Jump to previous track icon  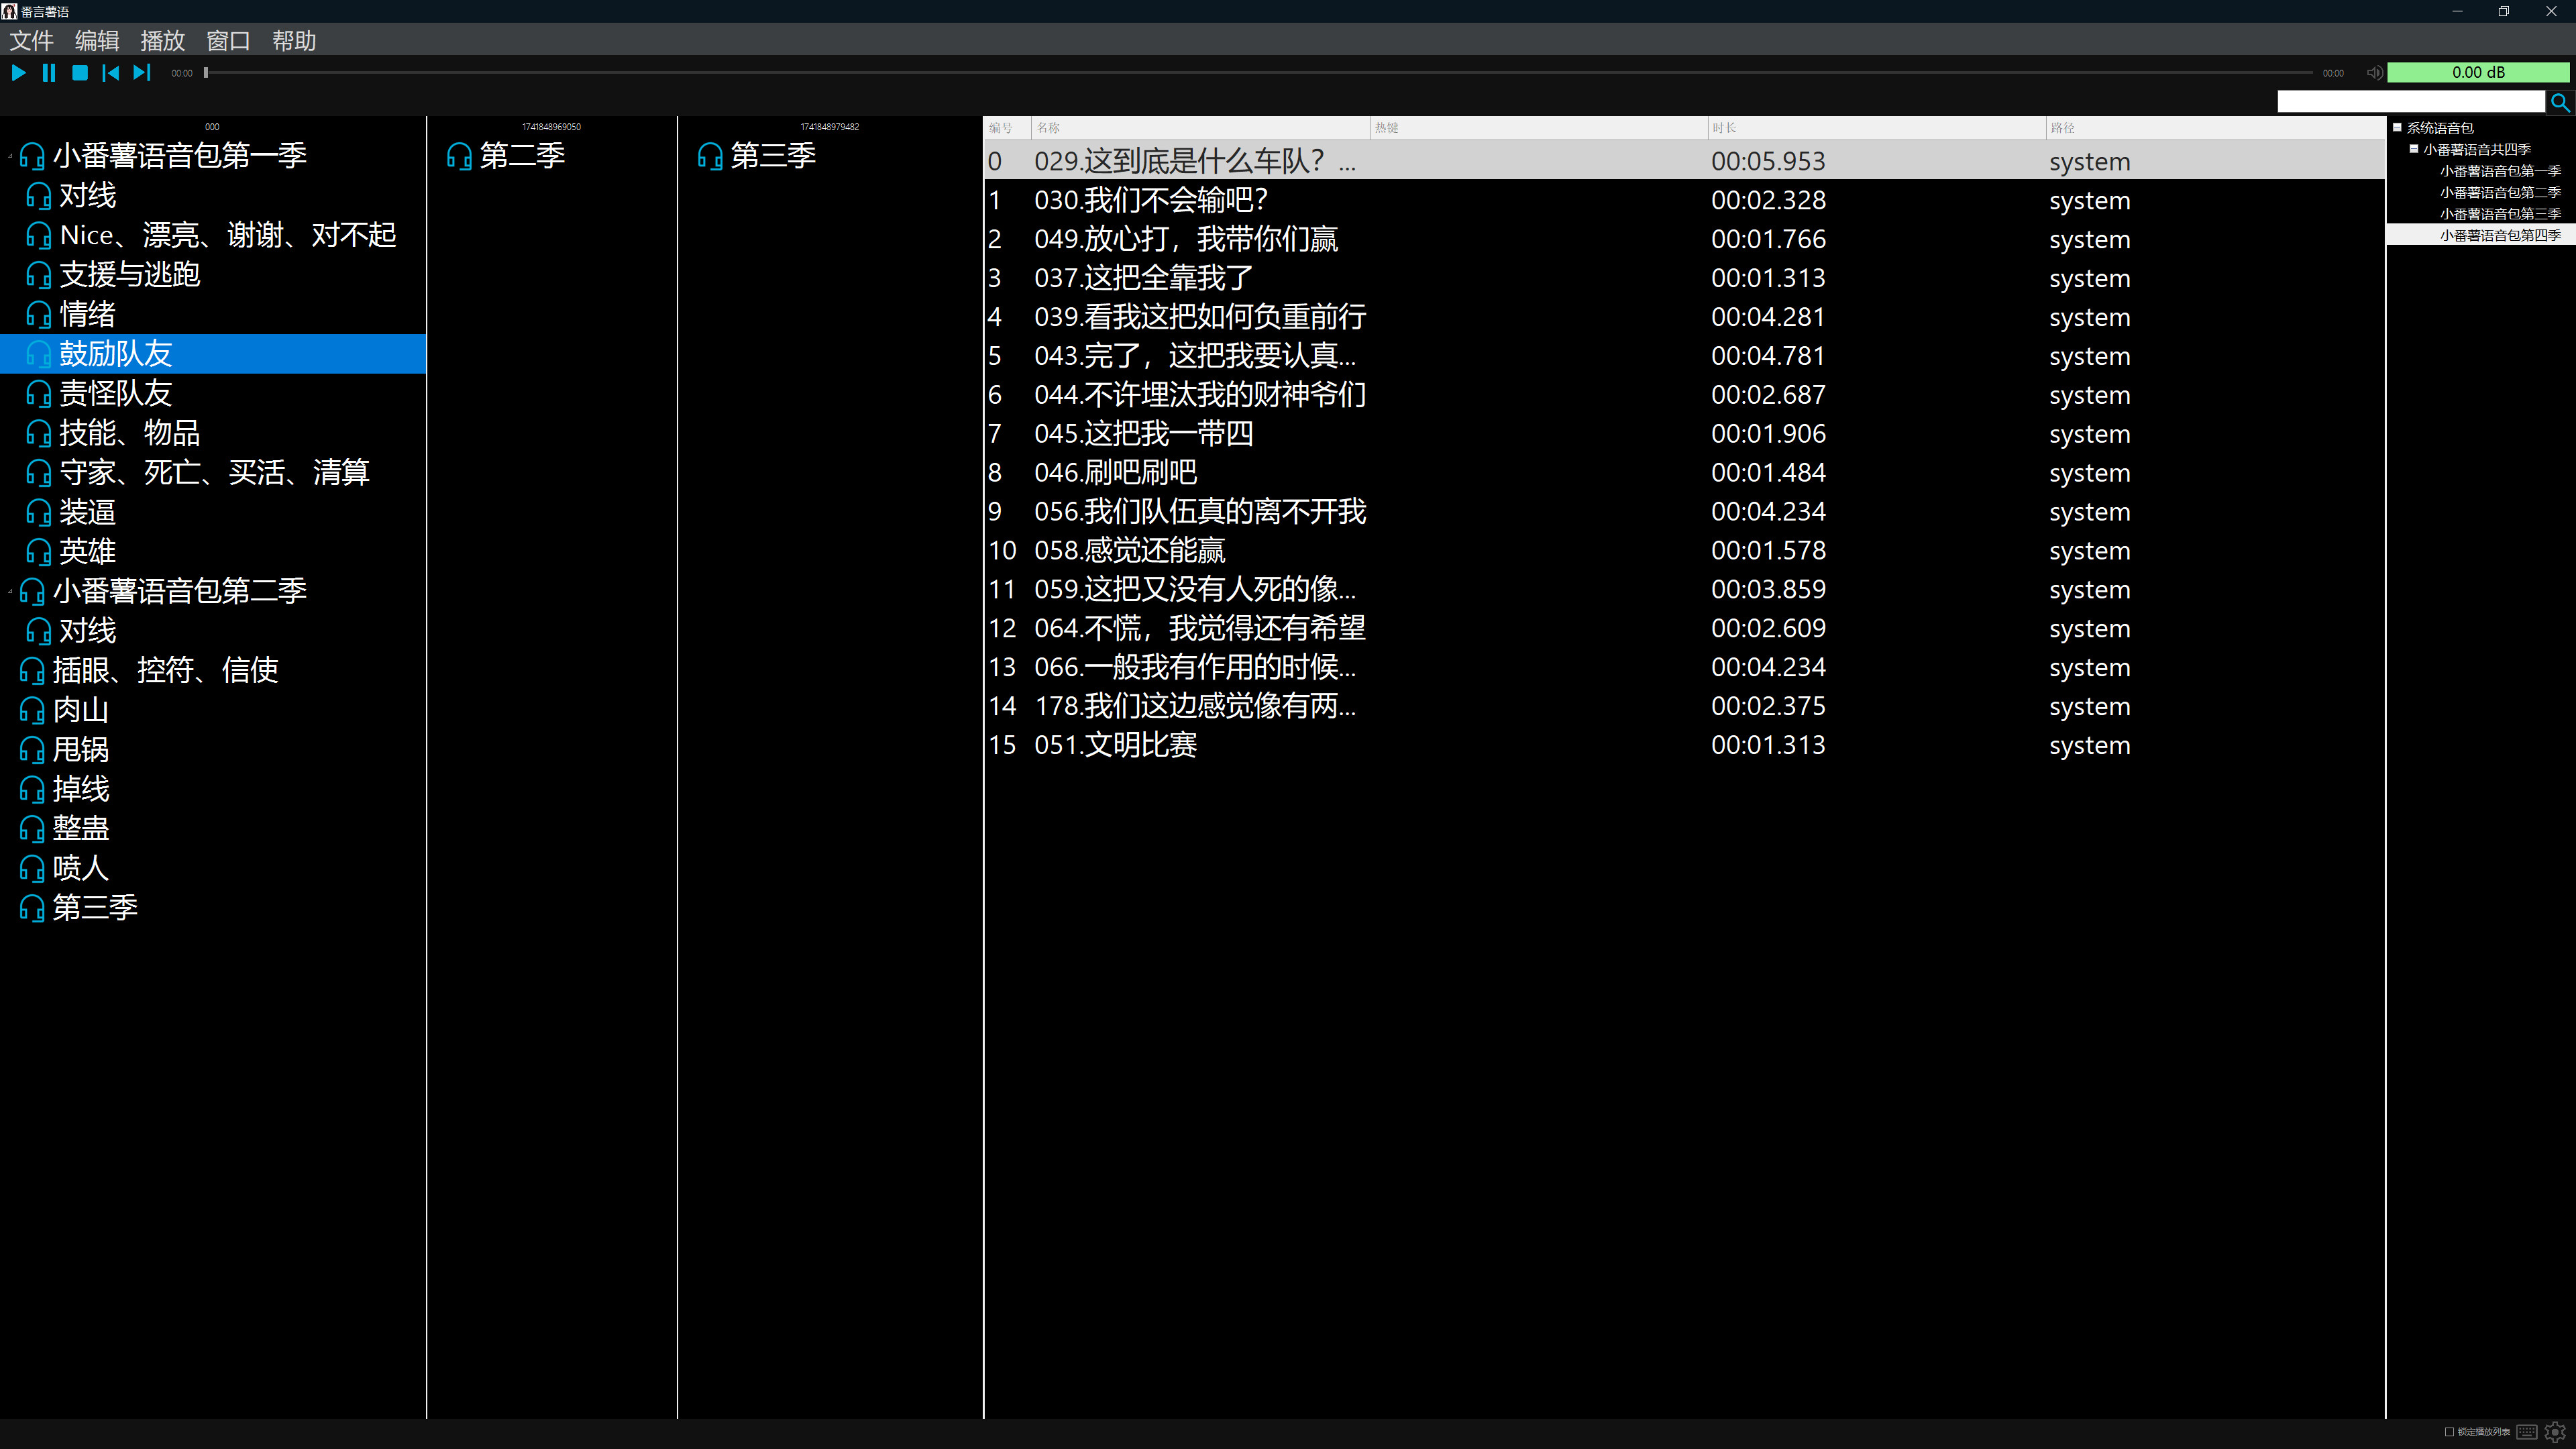pyautogui.click(x=111, y=72)
